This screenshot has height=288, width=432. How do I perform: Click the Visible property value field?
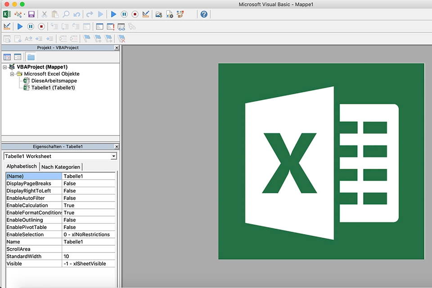88,264
